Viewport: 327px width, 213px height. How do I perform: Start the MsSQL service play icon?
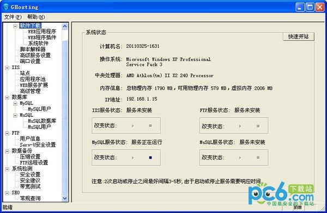point(240,158)
